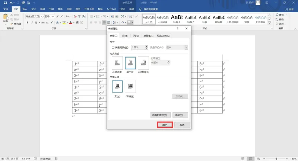Click the bullet list icon
The height and width of the screenshot is (161, 298).
(91, 16)
